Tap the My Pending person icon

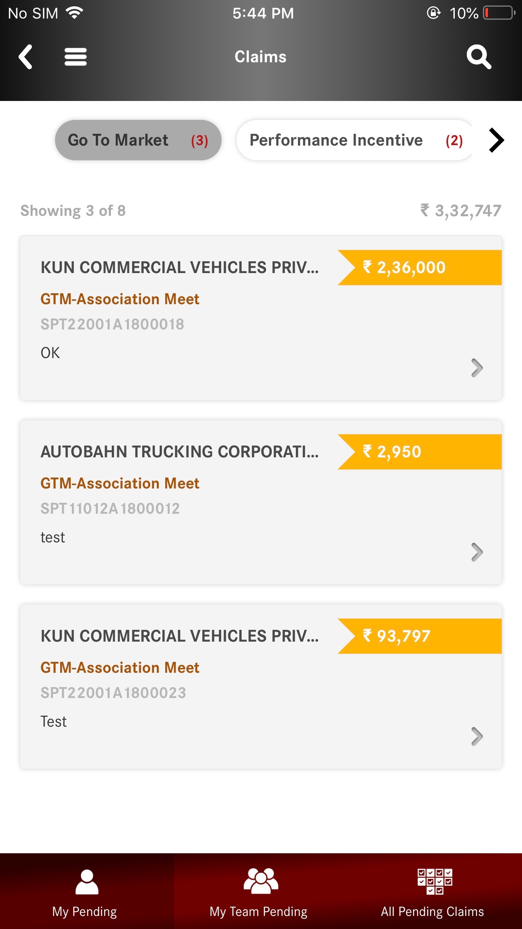(87, 882)
